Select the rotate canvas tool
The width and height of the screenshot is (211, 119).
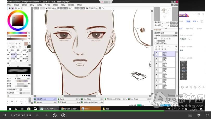click(x=13, y=47)
